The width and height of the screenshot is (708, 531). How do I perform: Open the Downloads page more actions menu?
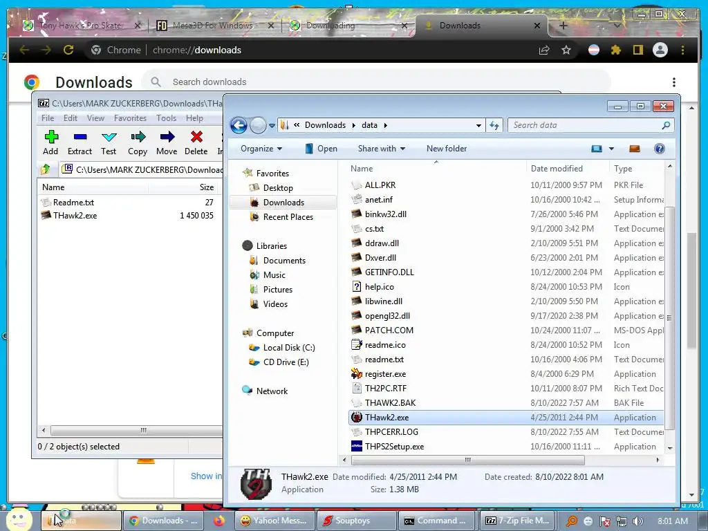pos(673,82)
